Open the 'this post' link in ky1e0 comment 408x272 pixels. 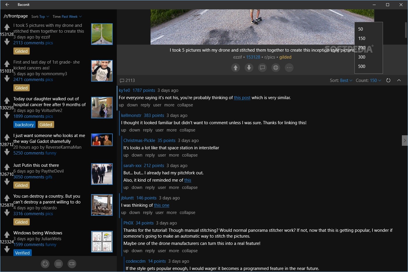click(x=242, y=98)
